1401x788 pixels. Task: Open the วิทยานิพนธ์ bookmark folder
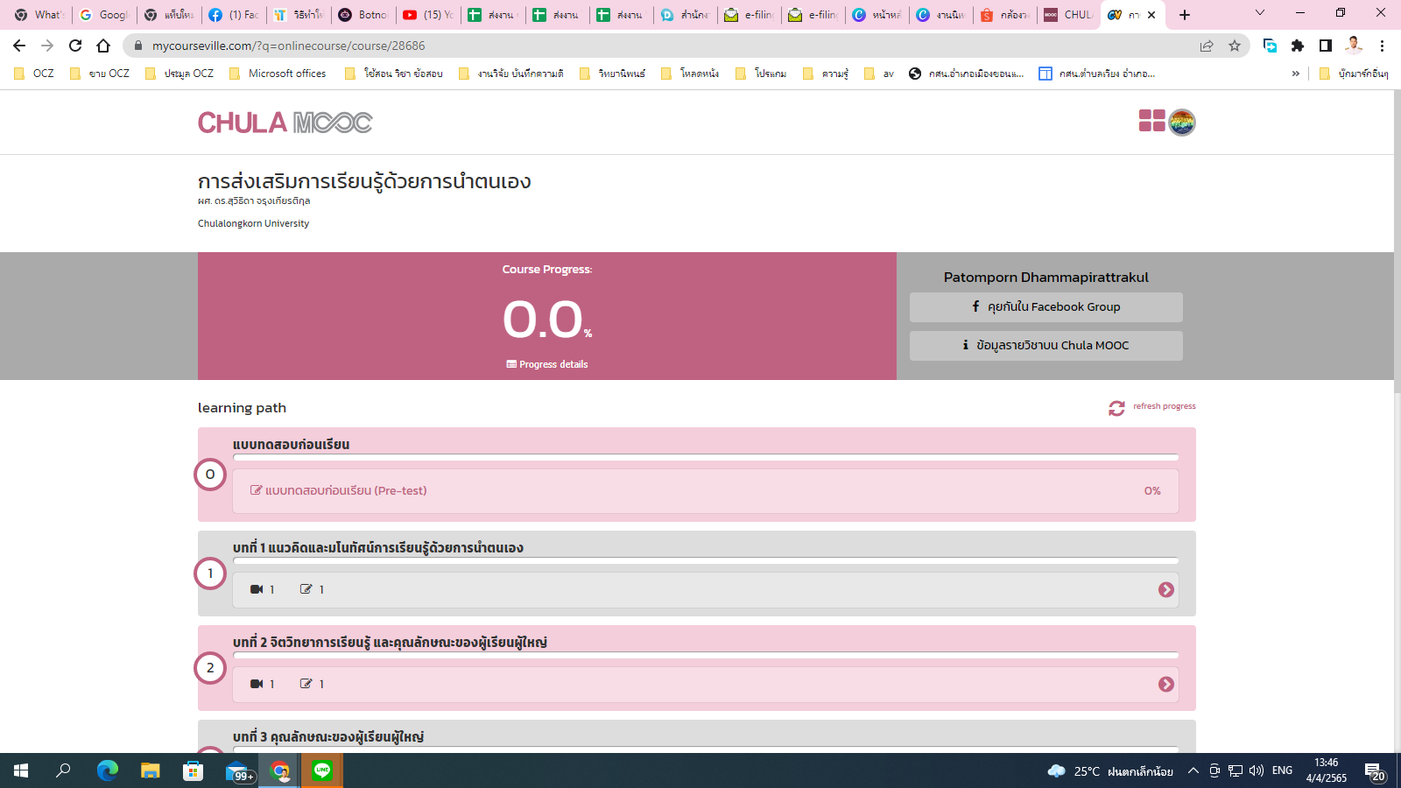tap(613, 74)
